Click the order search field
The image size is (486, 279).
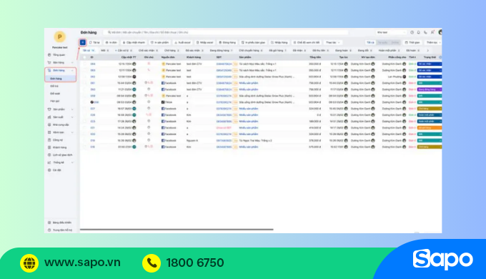tap(227, 32)
